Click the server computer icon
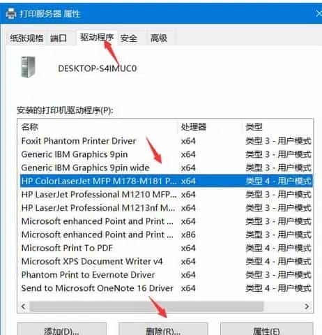This screenshot has width=322, height=335. (28, 67)
